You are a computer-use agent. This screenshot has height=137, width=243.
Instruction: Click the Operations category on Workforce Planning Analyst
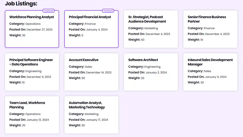(33, 24)
